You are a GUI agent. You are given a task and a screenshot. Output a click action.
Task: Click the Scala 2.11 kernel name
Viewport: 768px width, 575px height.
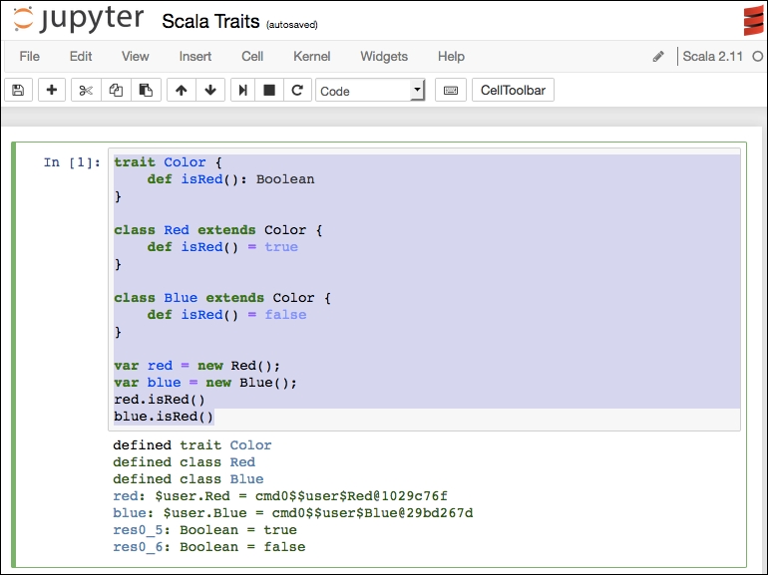[713, 56]
